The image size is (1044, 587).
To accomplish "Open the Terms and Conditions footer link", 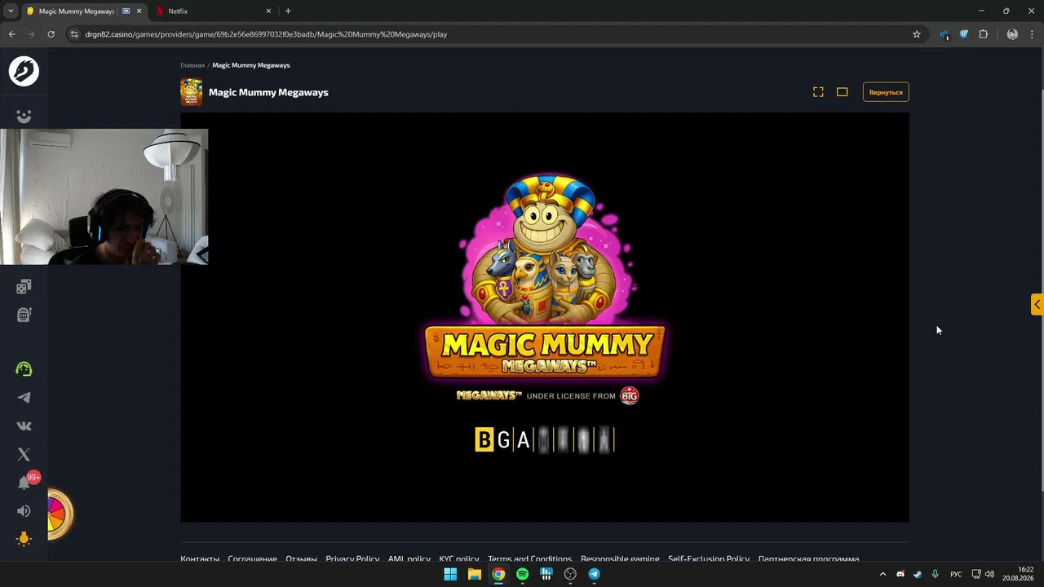I will tap(529, 558).
